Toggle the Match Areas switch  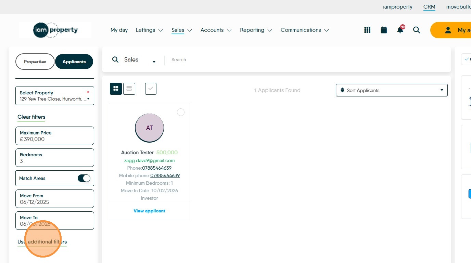(84, 178)
